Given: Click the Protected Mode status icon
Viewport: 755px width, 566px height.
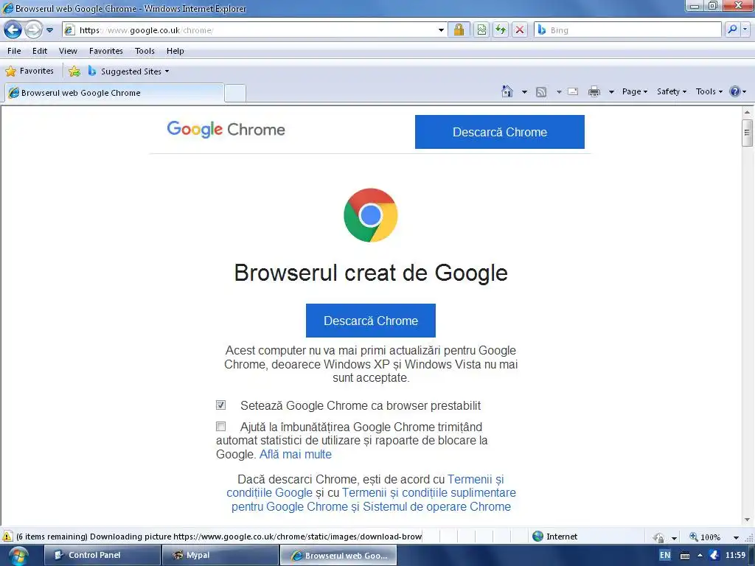Looking at the screenshot, I should click(659, 537).
